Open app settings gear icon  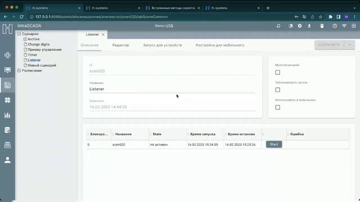(300, 26)
